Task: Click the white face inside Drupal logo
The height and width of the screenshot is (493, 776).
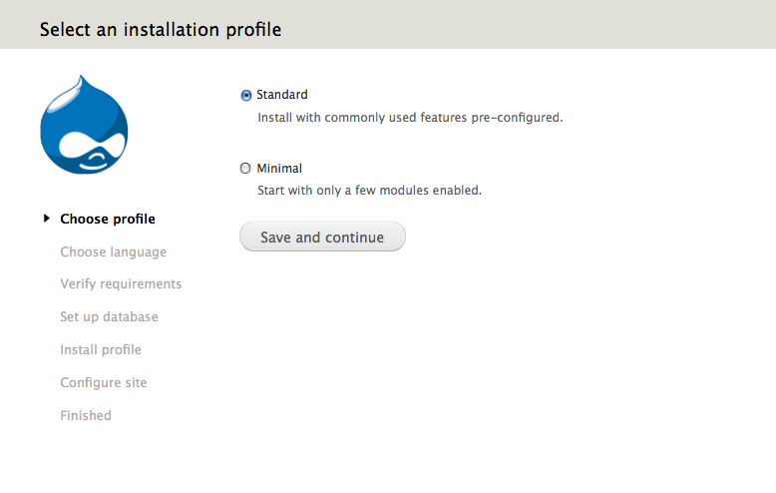Action: coord(92,150)
